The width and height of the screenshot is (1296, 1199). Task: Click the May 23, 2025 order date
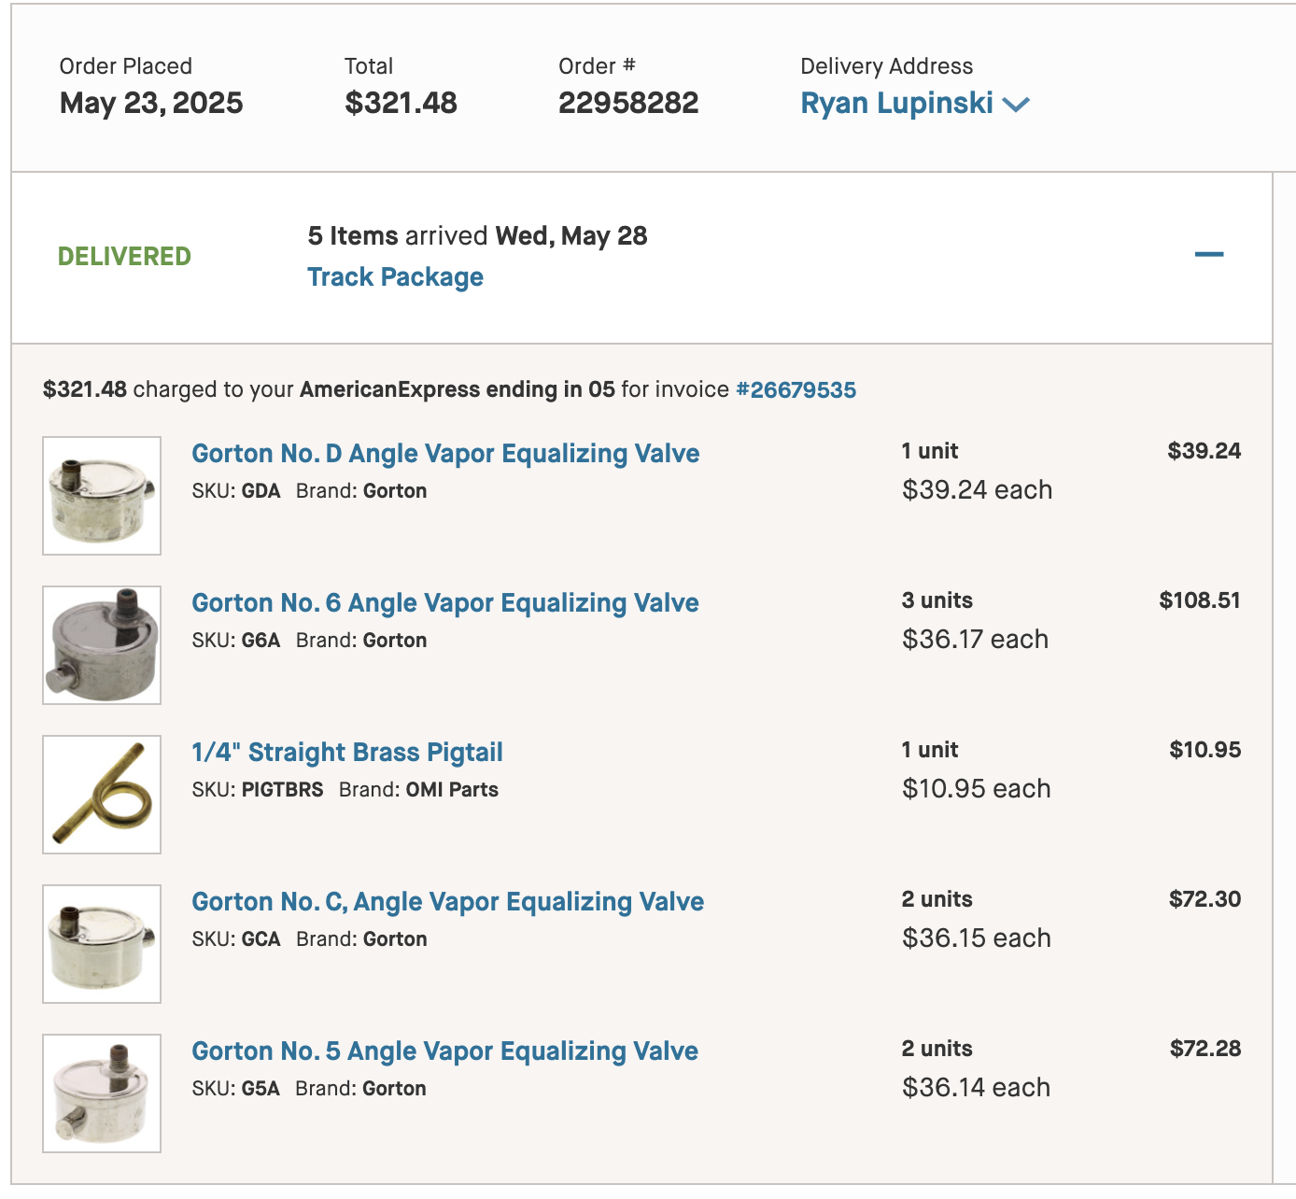coord(151,103)
